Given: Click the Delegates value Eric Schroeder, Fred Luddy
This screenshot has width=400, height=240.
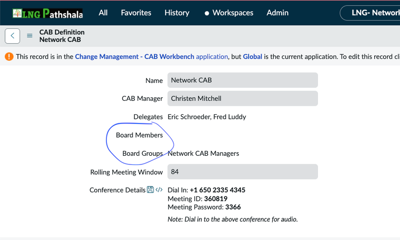Looking at the screenshot, I should [x=207, y=117].
